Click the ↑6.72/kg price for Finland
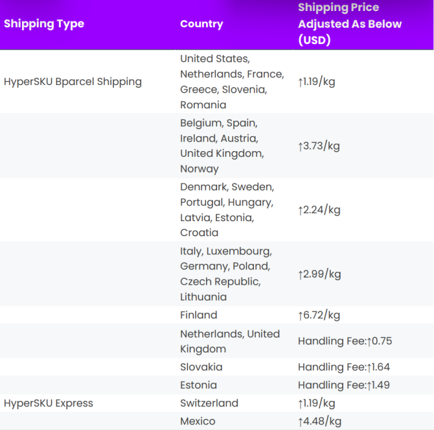This screenshot has height=430, width=434. 319,315
